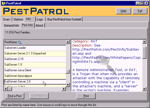The width and height of the screenshot is (150, 108).
Task: Switch to the Scan tab
Action: pos(6,19)
